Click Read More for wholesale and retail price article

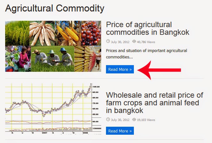pyautogui.click(x=120, y=131)
